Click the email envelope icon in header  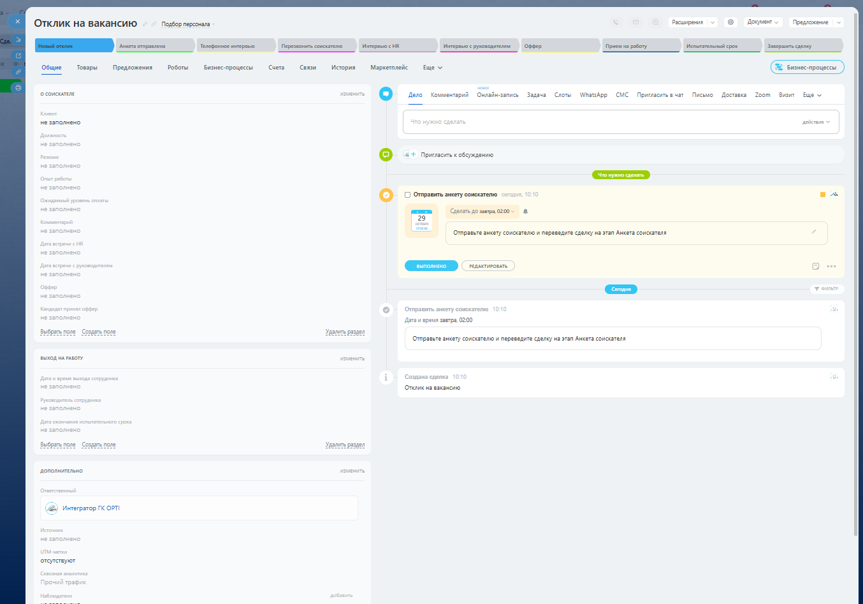click(635, 22)
